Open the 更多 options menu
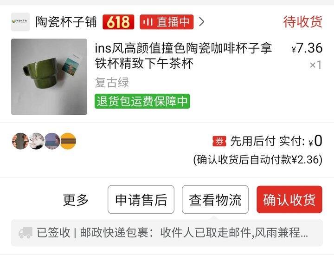 76,200
